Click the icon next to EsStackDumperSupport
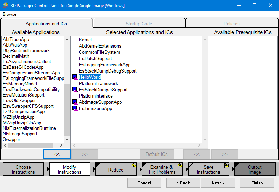This screenshot has width=279, height=192. pos(75,90)
